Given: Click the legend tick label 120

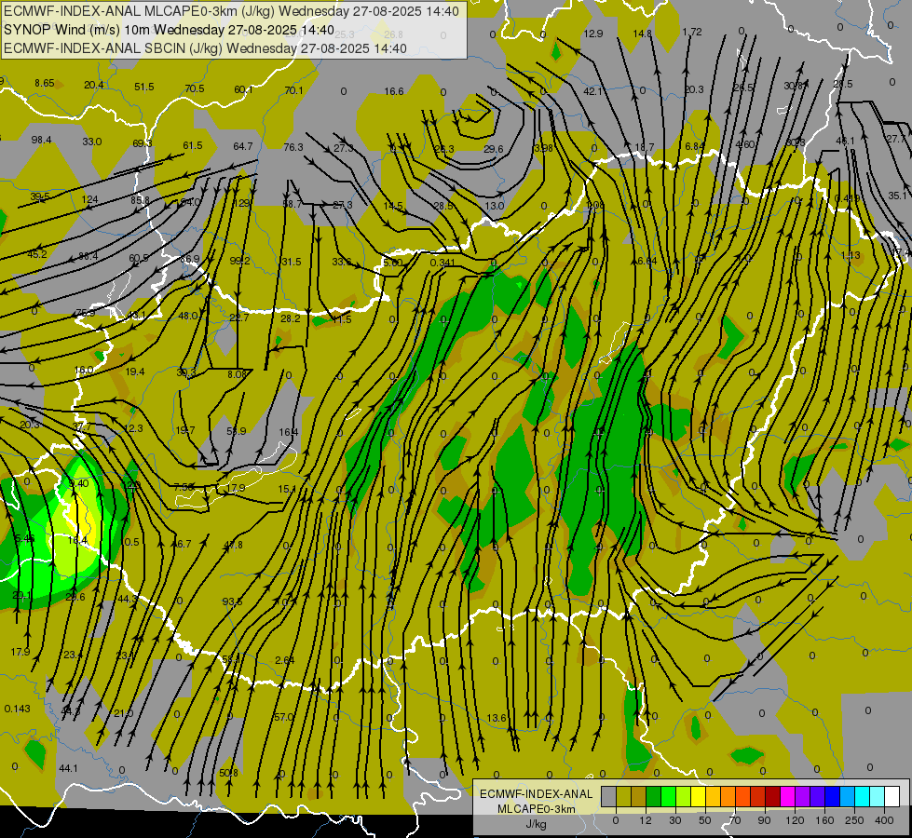Looking at the screenshot, I should tap(795, 820).
